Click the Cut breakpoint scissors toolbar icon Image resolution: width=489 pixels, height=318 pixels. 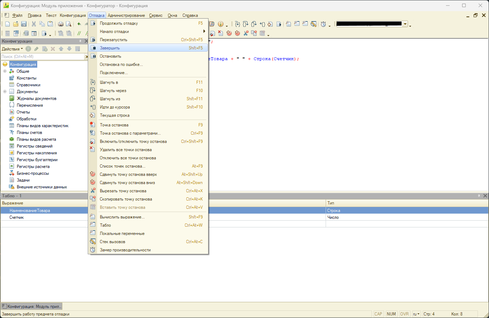[246, 33]
